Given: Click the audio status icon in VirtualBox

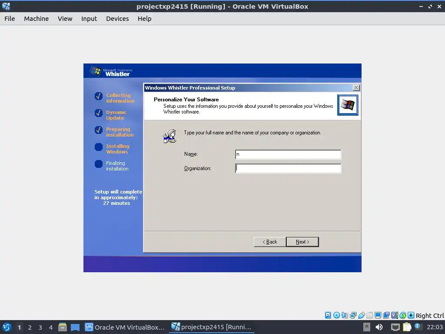Looking at the screenshot, I should tap(345, 315).
